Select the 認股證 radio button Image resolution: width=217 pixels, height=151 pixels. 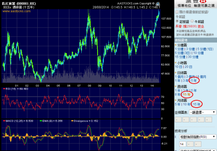click(177, 21)
